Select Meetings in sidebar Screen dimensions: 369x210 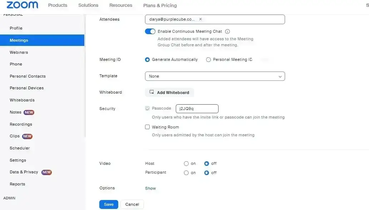[42, 40]
